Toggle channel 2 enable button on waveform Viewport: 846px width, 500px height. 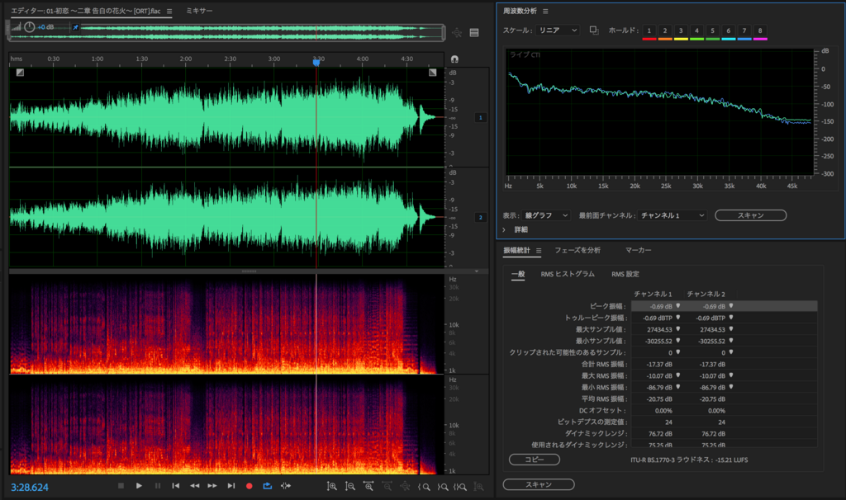481,217
